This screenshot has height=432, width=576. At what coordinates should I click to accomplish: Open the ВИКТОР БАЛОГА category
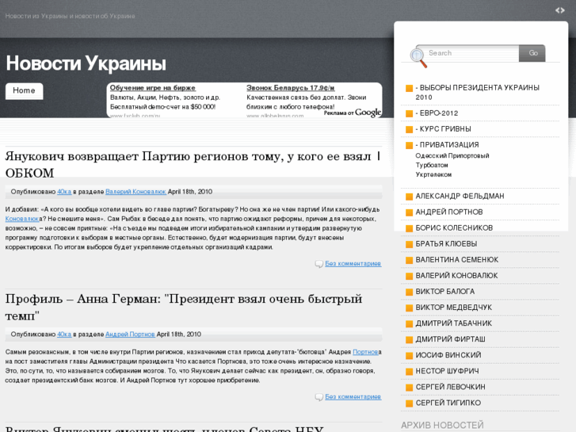(445, 292)
